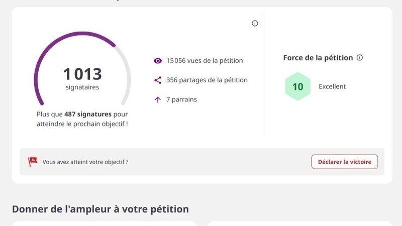Screen dimensions: 402x226
Task: Click the 15 056 vues de la pétition text
Action: pyautogui.click(x=205, y=61)
